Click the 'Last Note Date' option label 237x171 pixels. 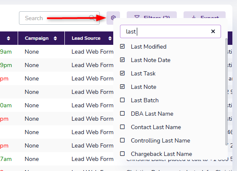[x=151, y=60]
